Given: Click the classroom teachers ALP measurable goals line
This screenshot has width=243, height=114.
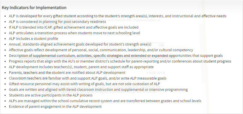Looking at the screenshot, I should [x=88, y=78].
